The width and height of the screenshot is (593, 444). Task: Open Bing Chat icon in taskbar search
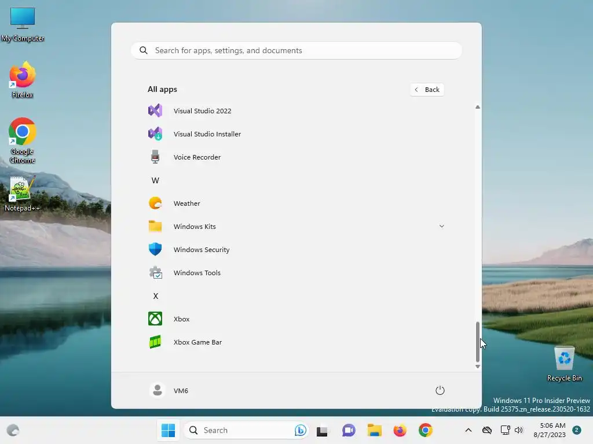pos(300,430)
